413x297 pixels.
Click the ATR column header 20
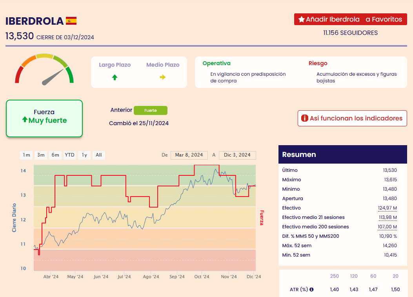396,276
